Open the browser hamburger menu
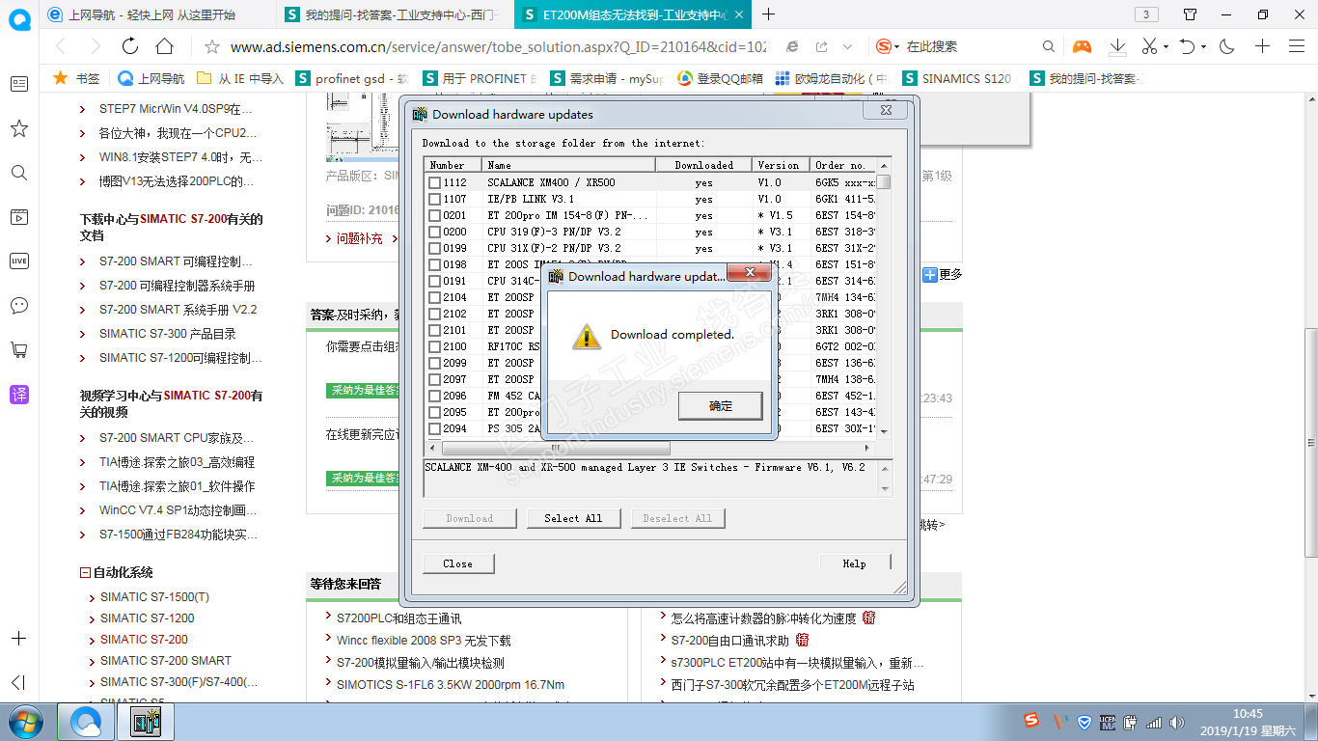1318x741 pixels. click(x=1297, y=46)
